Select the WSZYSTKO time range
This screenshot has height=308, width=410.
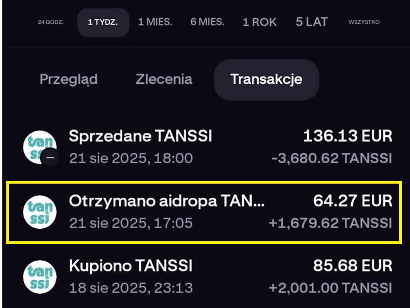(364, 23)
